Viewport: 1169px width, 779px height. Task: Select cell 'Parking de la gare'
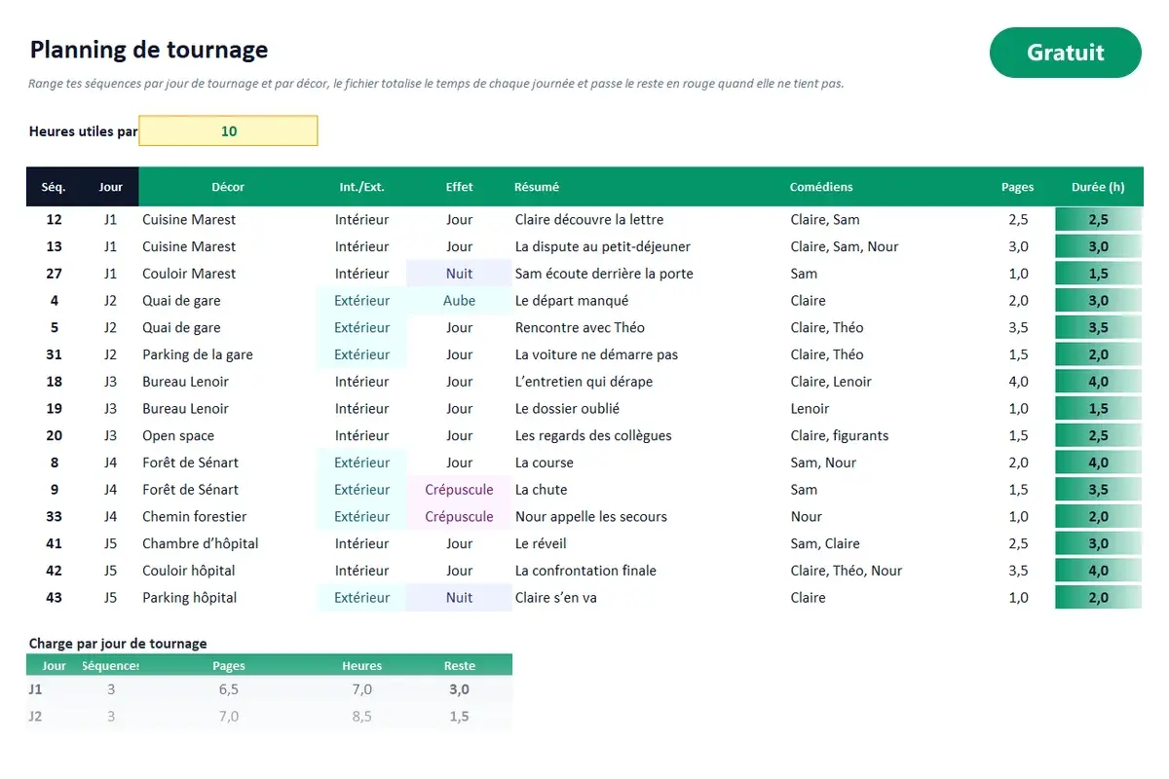click(x=198, y=355)
